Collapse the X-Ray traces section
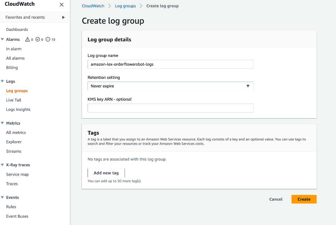 [3, 165]
